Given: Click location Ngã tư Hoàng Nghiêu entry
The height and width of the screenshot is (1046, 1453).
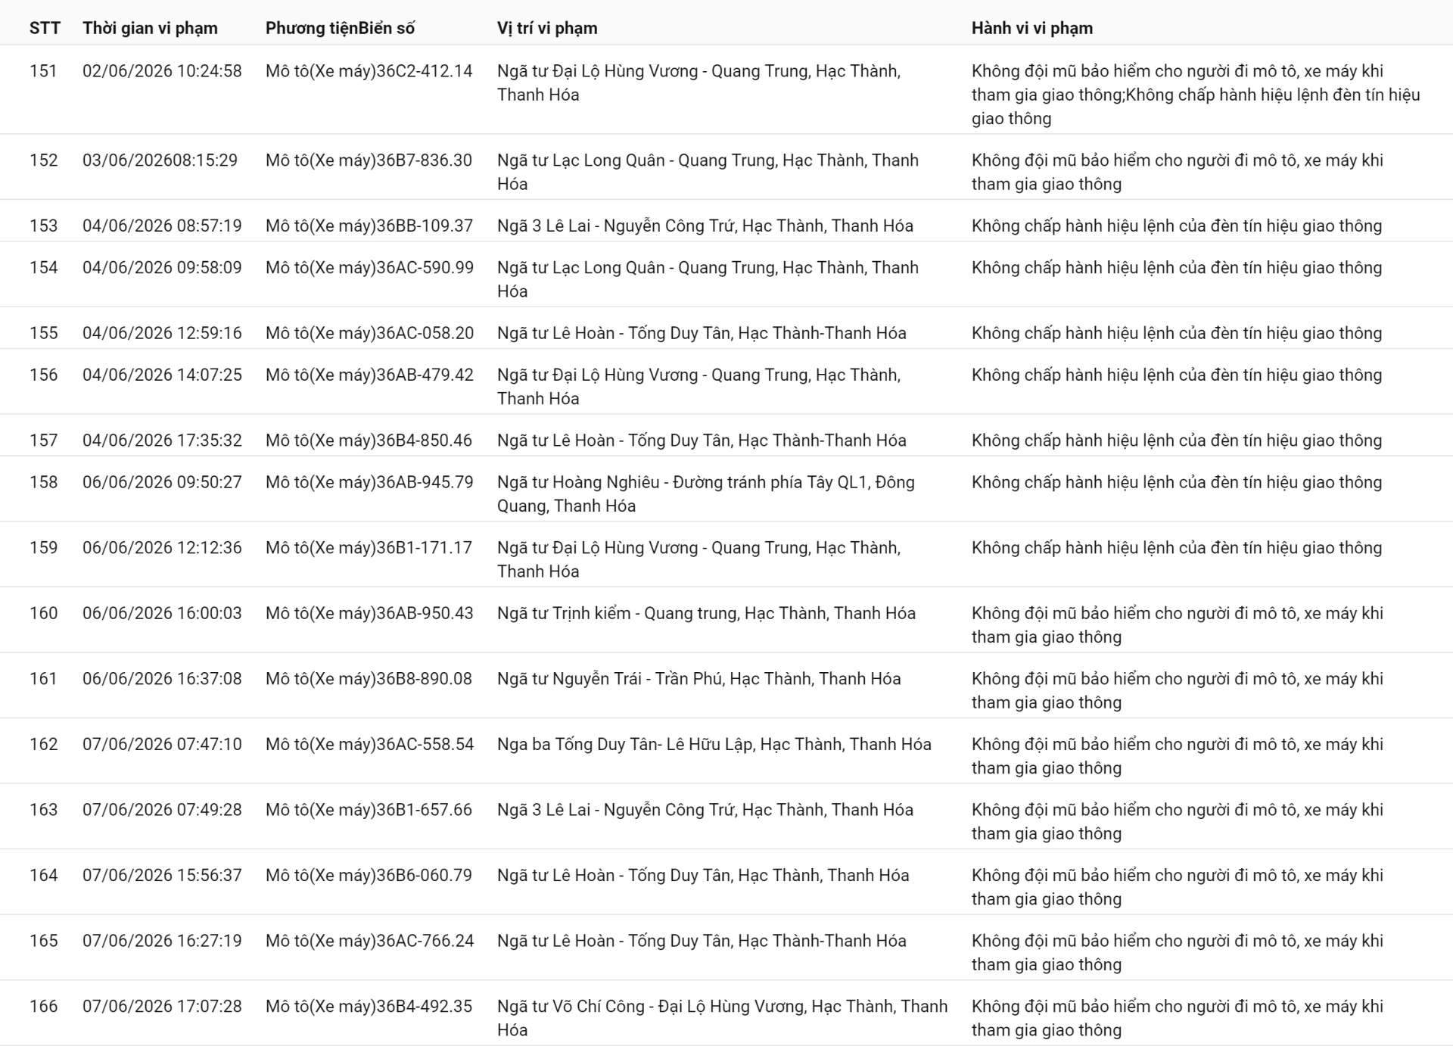Looking at the screenshot, I should [706, 493].
